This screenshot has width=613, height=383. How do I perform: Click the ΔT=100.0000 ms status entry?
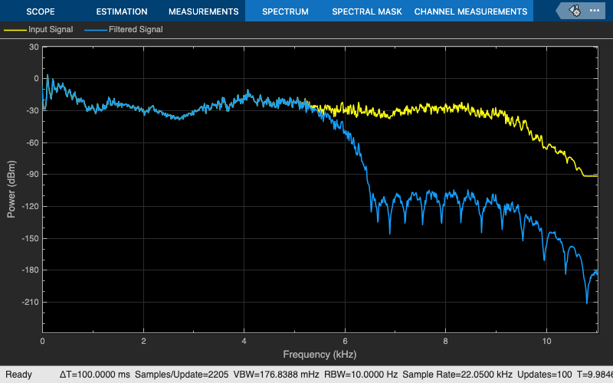coord(95,375)
